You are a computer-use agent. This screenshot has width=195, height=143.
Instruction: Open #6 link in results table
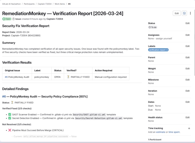(x=6, y=77)
